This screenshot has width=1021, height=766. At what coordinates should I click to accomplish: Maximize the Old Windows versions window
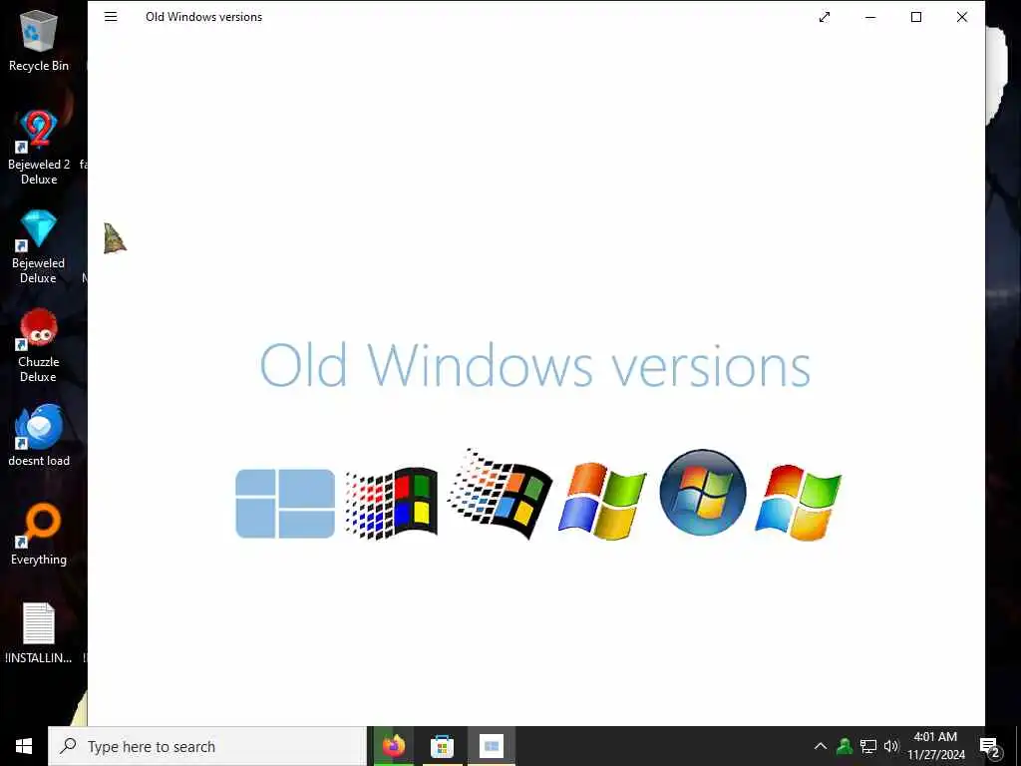pyautogui.click(x=916, y=17)
